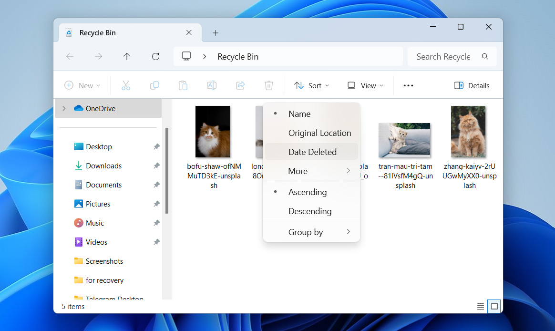Click the Cut scissors icon
The width and height of the screenshot is (555, 331).
tap(126, 85)
